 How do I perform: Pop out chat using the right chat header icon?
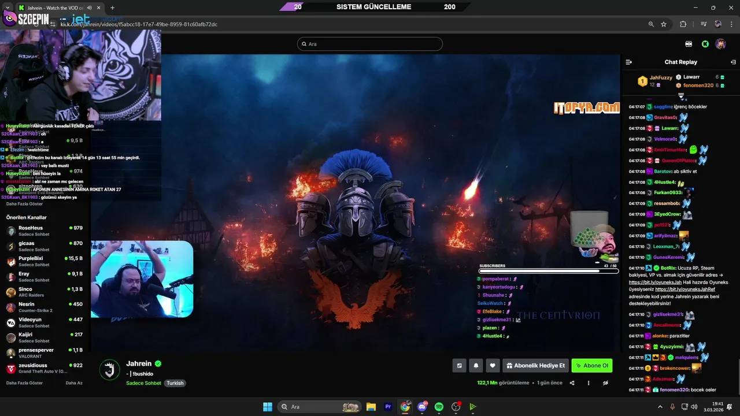click(x=733, y=62)
